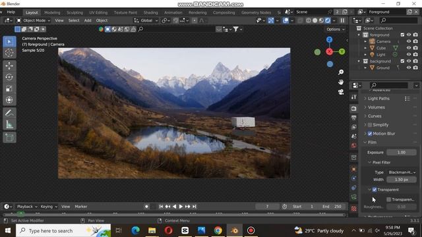The image size is (422, 237).
Task: Collapse the foreground collection in outliner
Action: 359,35
